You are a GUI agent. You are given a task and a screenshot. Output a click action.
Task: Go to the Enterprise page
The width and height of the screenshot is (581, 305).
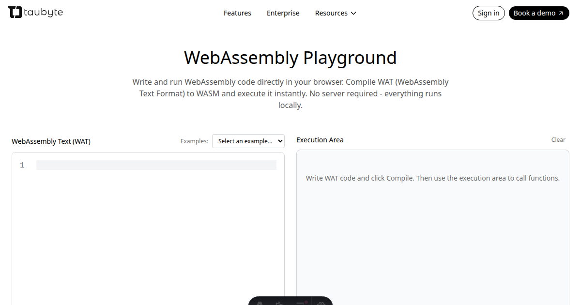pyautogui.click(x=283, y=13)
